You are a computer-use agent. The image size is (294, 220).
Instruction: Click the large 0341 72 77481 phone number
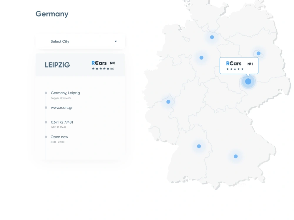[x=62, y=122]
